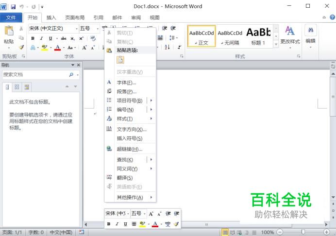The width and height of the screenshot is (336, 236).
Task: Choose 翻译(S) from context menu
Action: click(x=130, y=178)
